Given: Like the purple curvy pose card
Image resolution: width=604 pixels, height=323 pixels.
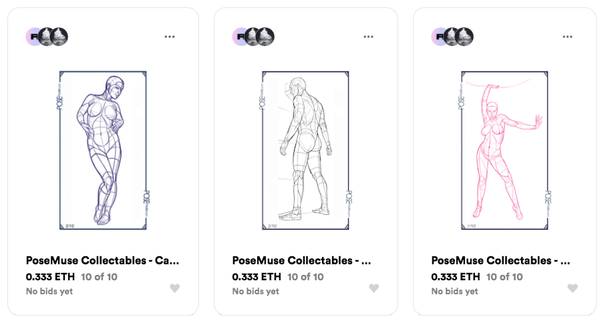Looking at the screenshot, I should pos(175,288).
